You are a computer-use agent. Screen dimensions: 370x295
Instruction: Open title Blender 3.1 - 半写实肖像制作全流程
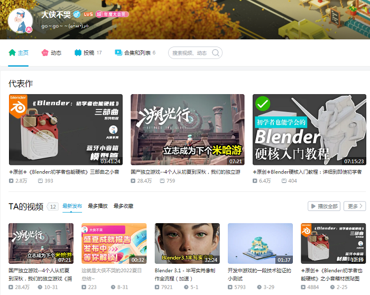(185, 274)
